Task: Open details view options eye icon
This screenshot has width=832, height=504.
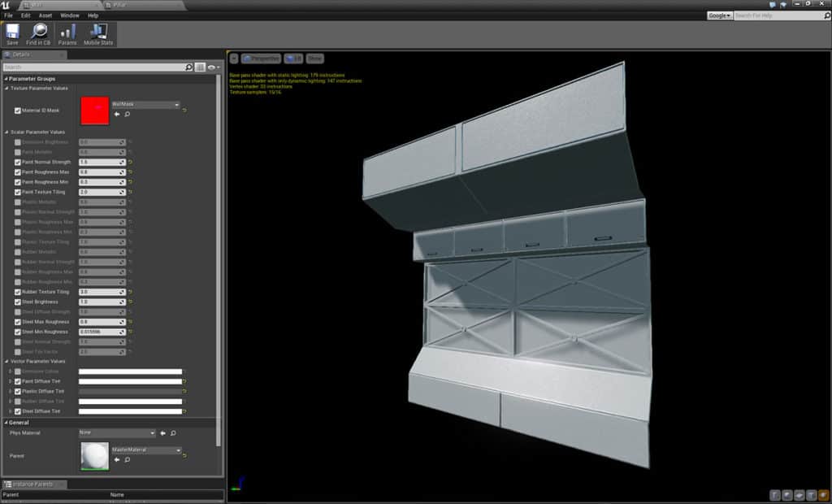Action: tap(214, 67)
